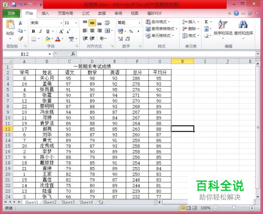Click the cell borders icon
The height and width of the screenshot is (214, 263).
coord(34,39)
